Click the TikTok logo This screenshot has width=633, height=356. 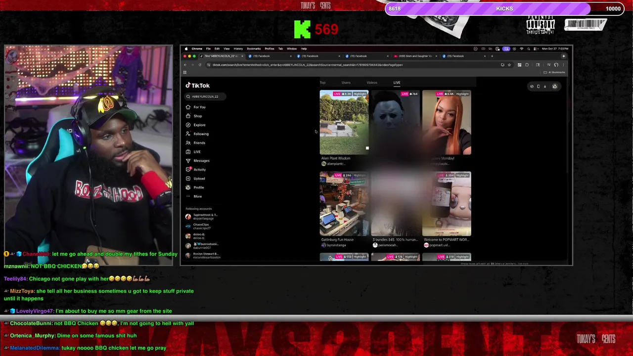point(198,86)
